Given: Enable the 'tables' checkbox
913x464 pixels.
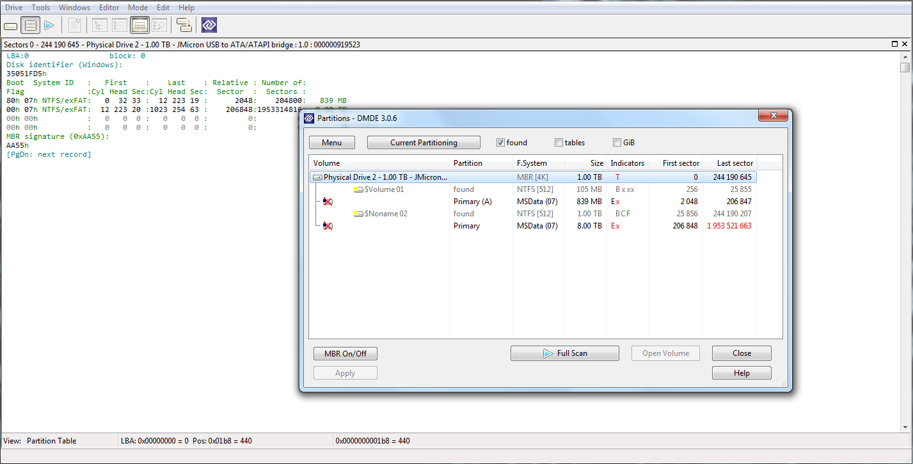Looking at the screenshot, I should click(x=559, y=143).
